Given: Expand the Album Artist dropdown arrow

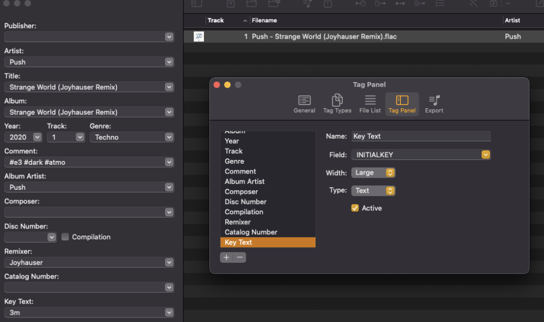Looking at the screenshot, I should [x=169, y=187].
